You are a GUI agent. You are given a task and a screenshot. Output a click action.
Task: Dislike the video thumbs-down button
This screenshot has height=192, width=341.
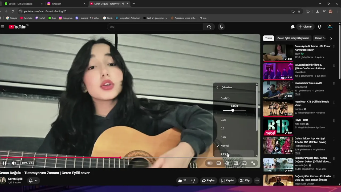pos(193,181)
